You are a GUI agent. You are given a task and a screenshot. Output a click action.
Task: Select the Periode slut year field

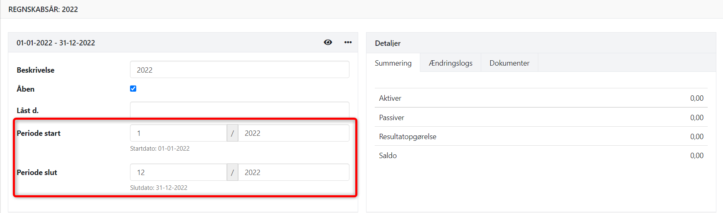pyautogui.click(x=293, y=173)
